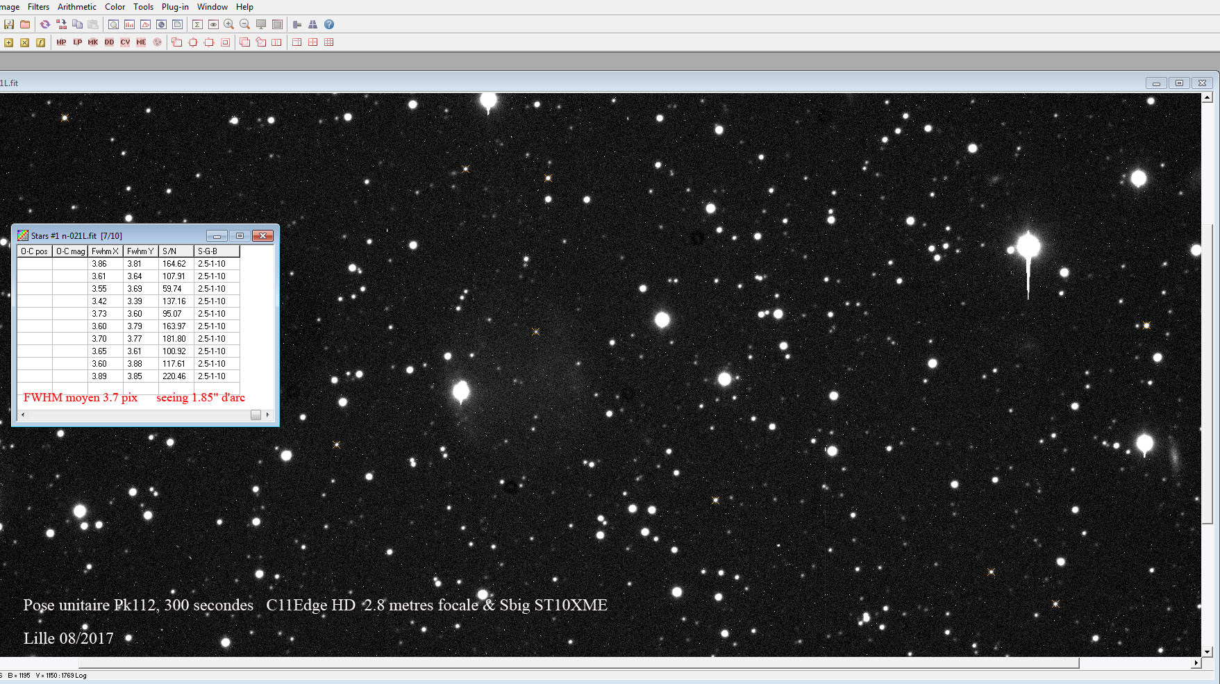Click the purple circular arrows reload icon

click(x=45, y=24)
